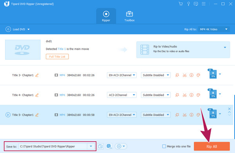Viewport: 235px width, 153px height.
Task: Toggle the GPU hardware acceleration icon
Action: (x=109, y=146)
